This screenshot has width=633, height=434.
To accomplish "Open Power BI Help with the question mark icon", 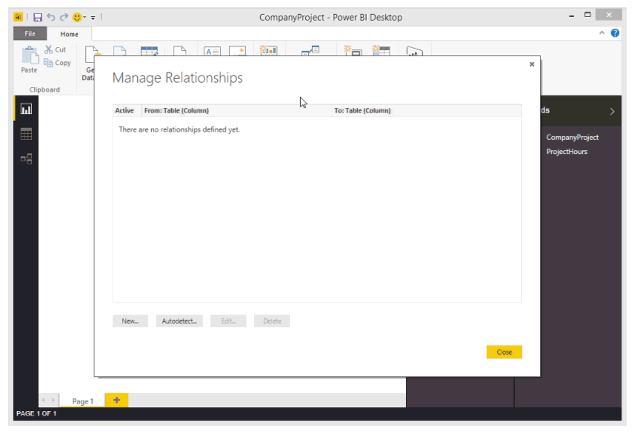I will click(615, 33).
